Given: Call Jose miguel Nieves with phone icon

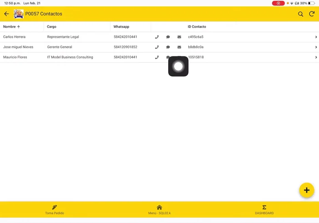Looking at the screenshot, I should [x=157, y=47].
